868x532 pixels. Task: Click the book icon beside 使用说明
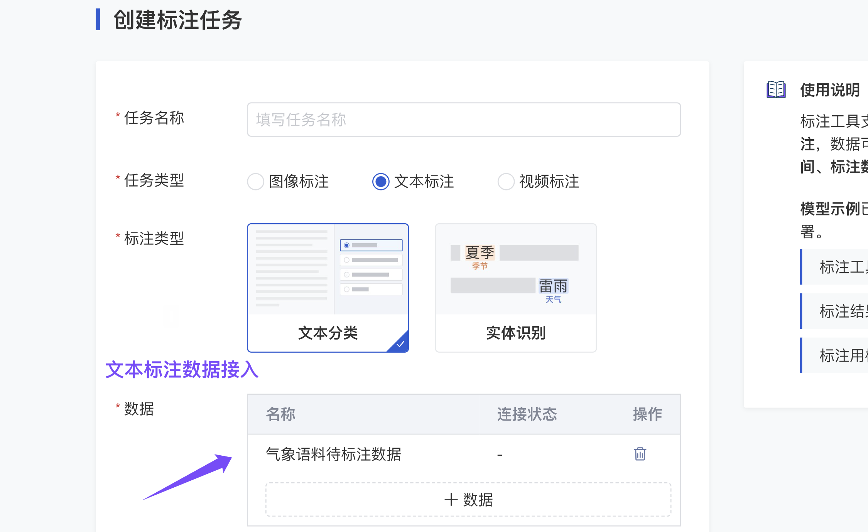tap(776, 90)
